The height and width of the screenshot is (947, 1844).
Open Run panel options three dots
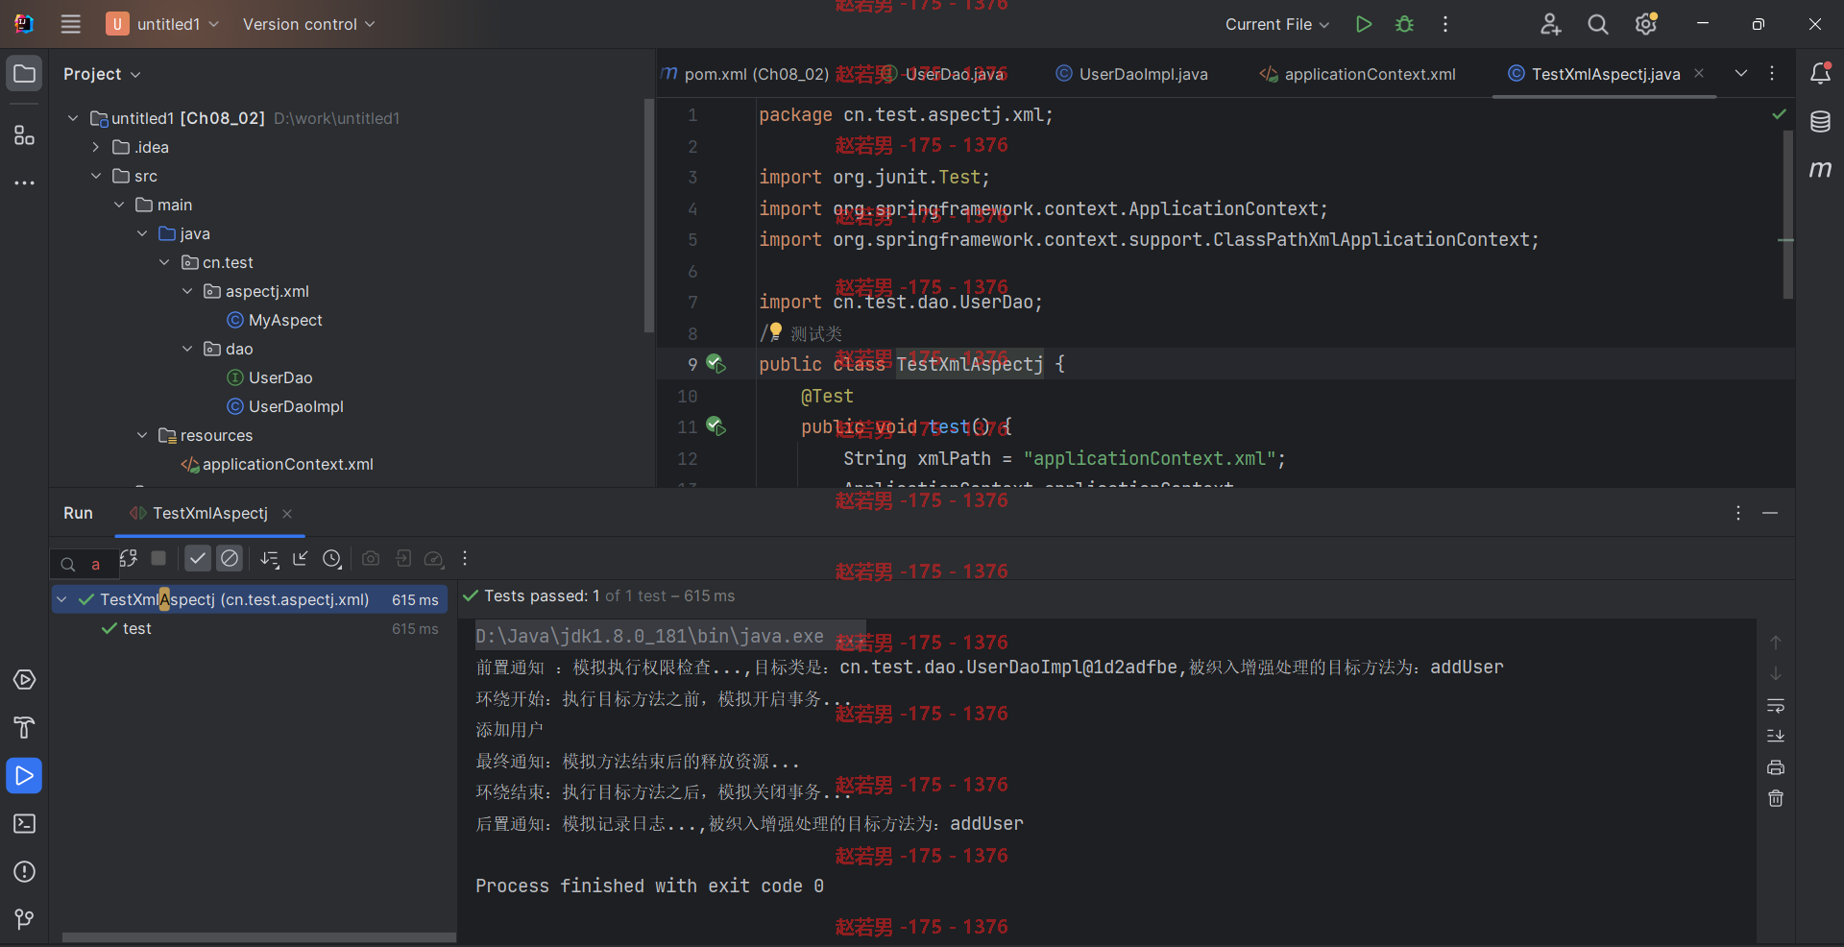point(1738,514)
